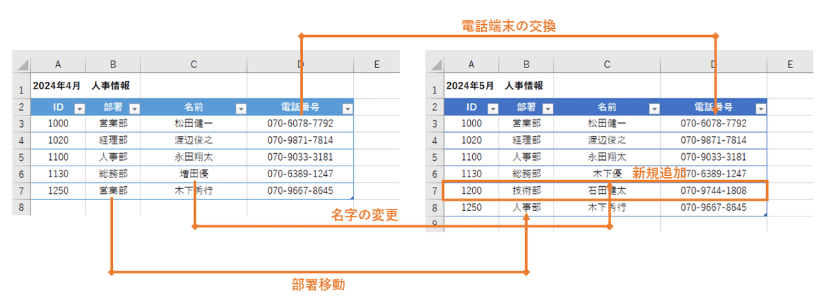Select 技術部 cell in May sheet

coord(527,190)
